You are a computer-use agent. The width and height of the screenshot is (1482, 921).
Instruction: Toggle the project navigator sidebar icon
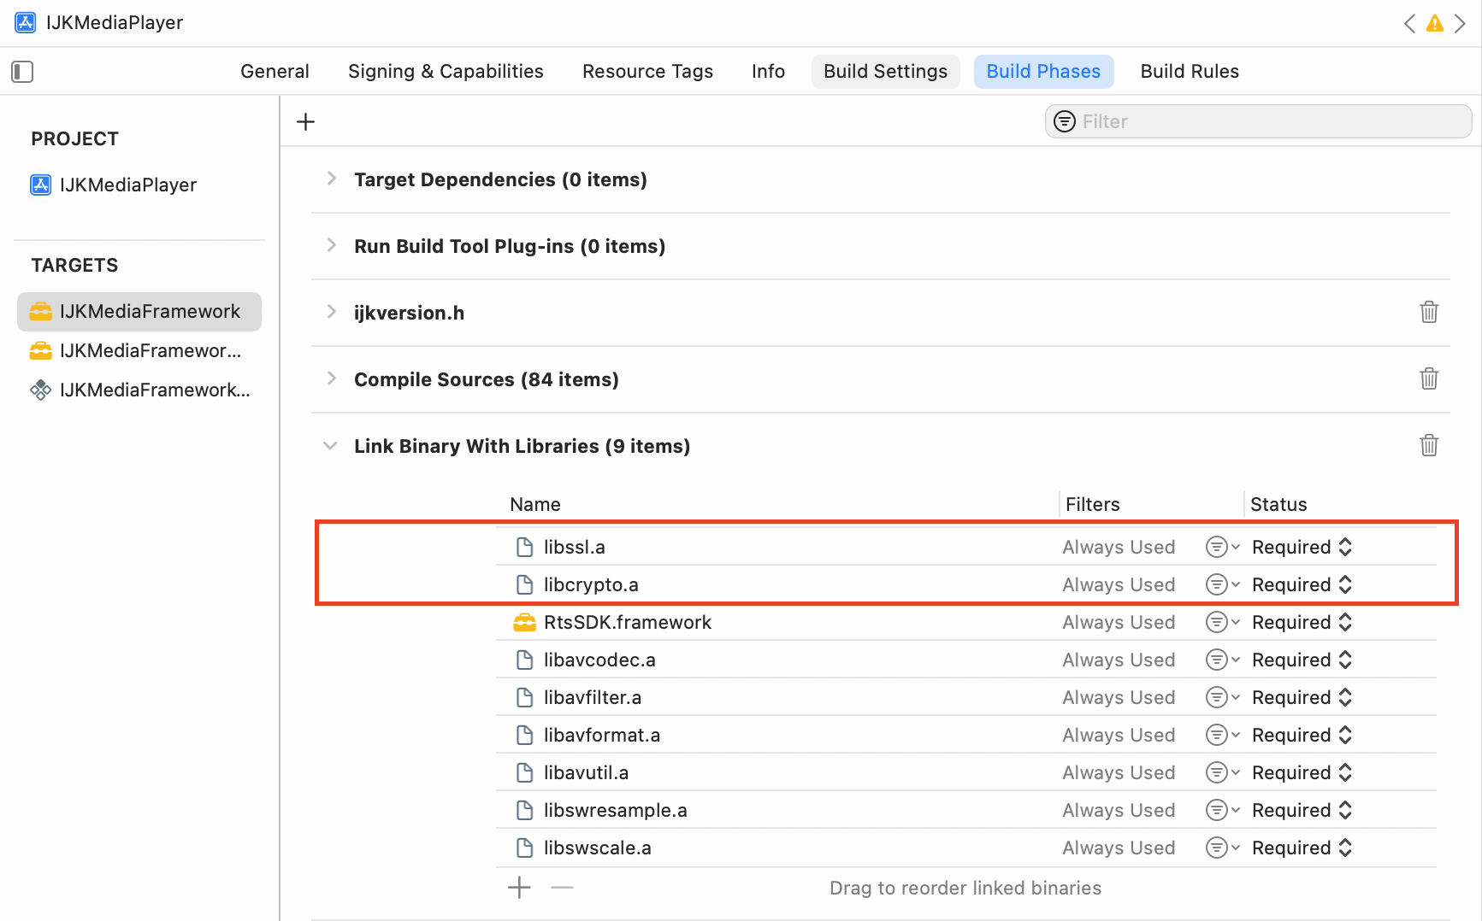[x=22, y=72]
